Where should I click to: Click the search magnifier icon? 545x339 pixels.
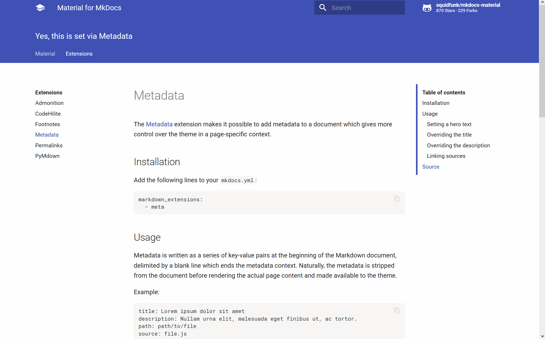[x=323, y=8]
